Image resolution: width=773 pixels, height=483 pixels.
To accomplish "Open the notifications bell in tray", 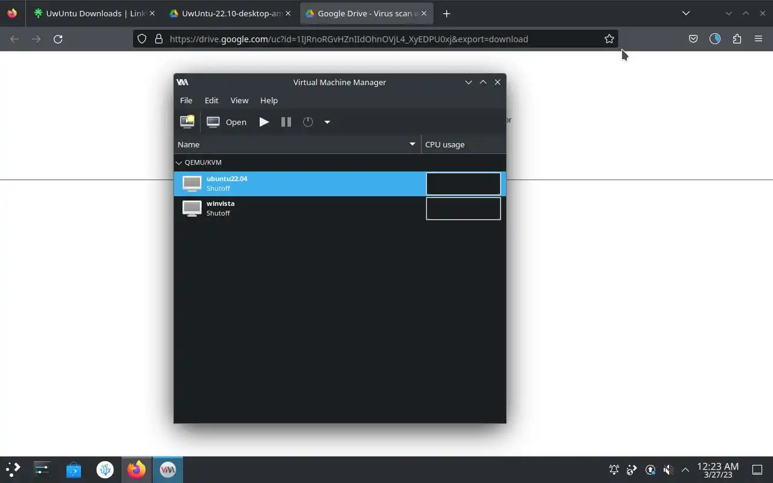I will pyautogui.click(x=614, y=470).
